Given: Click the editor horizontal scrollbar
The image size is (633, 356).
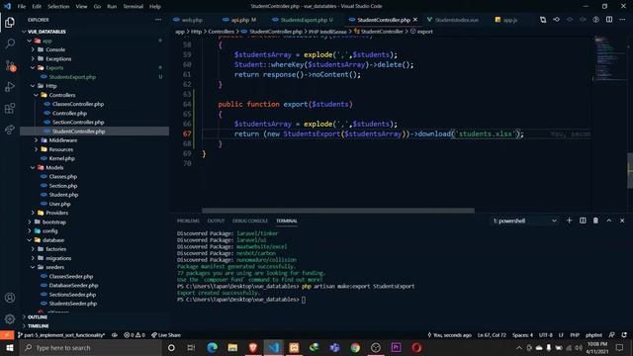Looking at the screenshot, I should click(338, 211).
